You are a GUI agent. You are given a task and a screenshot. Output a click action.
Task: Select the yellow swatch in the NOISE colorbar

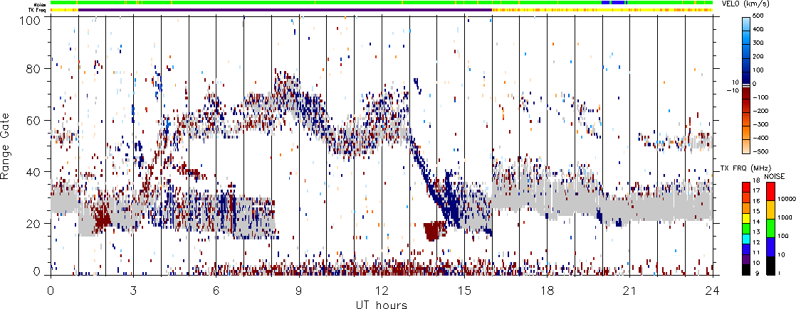(772, 210)
